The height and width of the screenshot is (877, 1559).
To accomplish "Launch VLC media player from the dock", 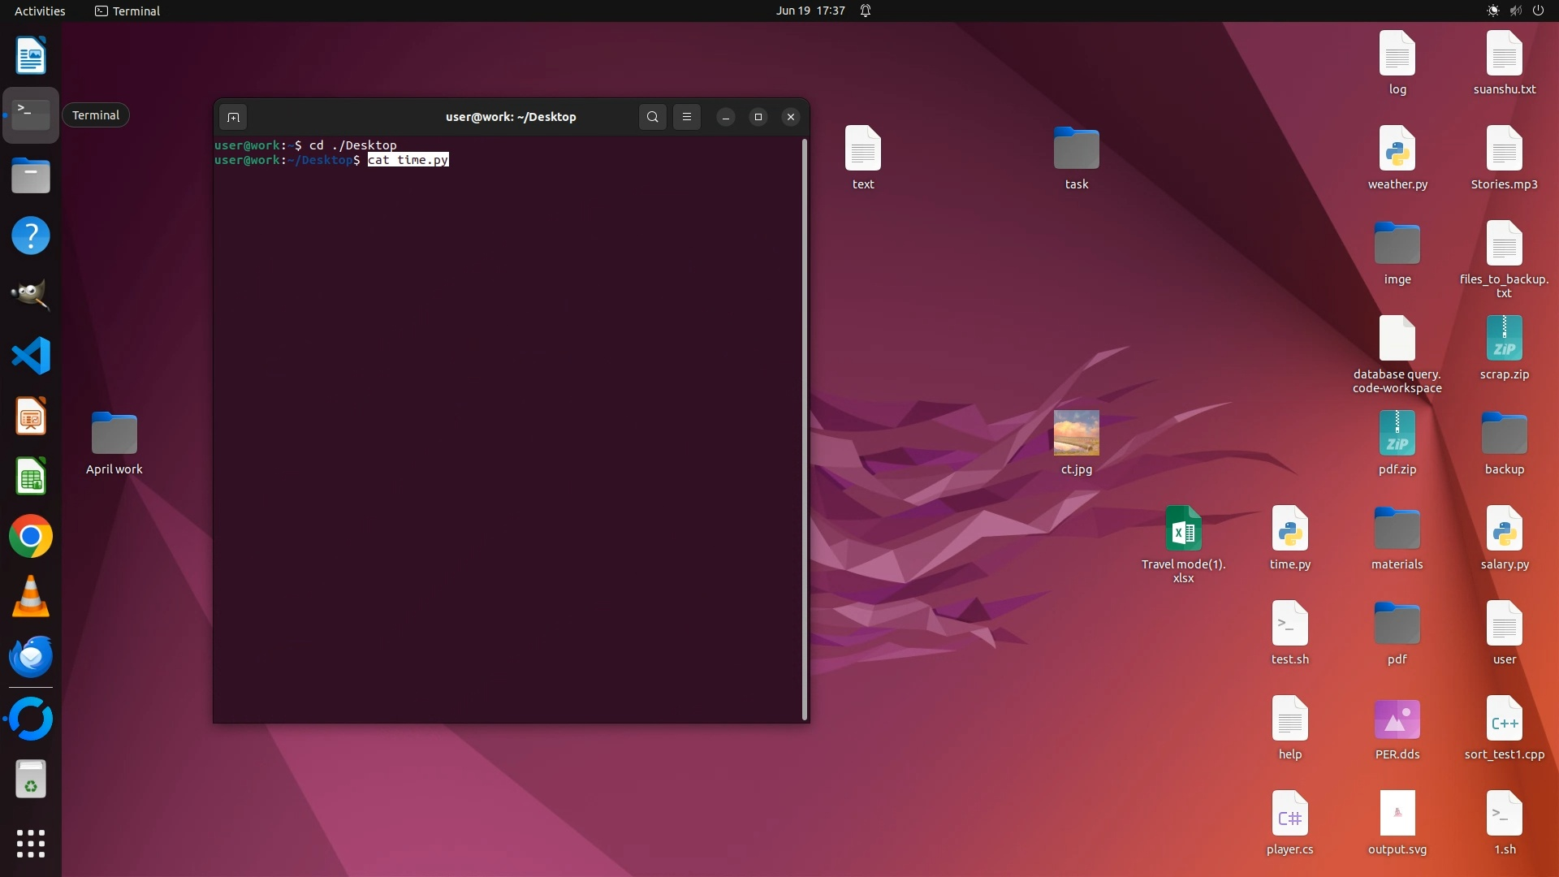I will (31, 597).
